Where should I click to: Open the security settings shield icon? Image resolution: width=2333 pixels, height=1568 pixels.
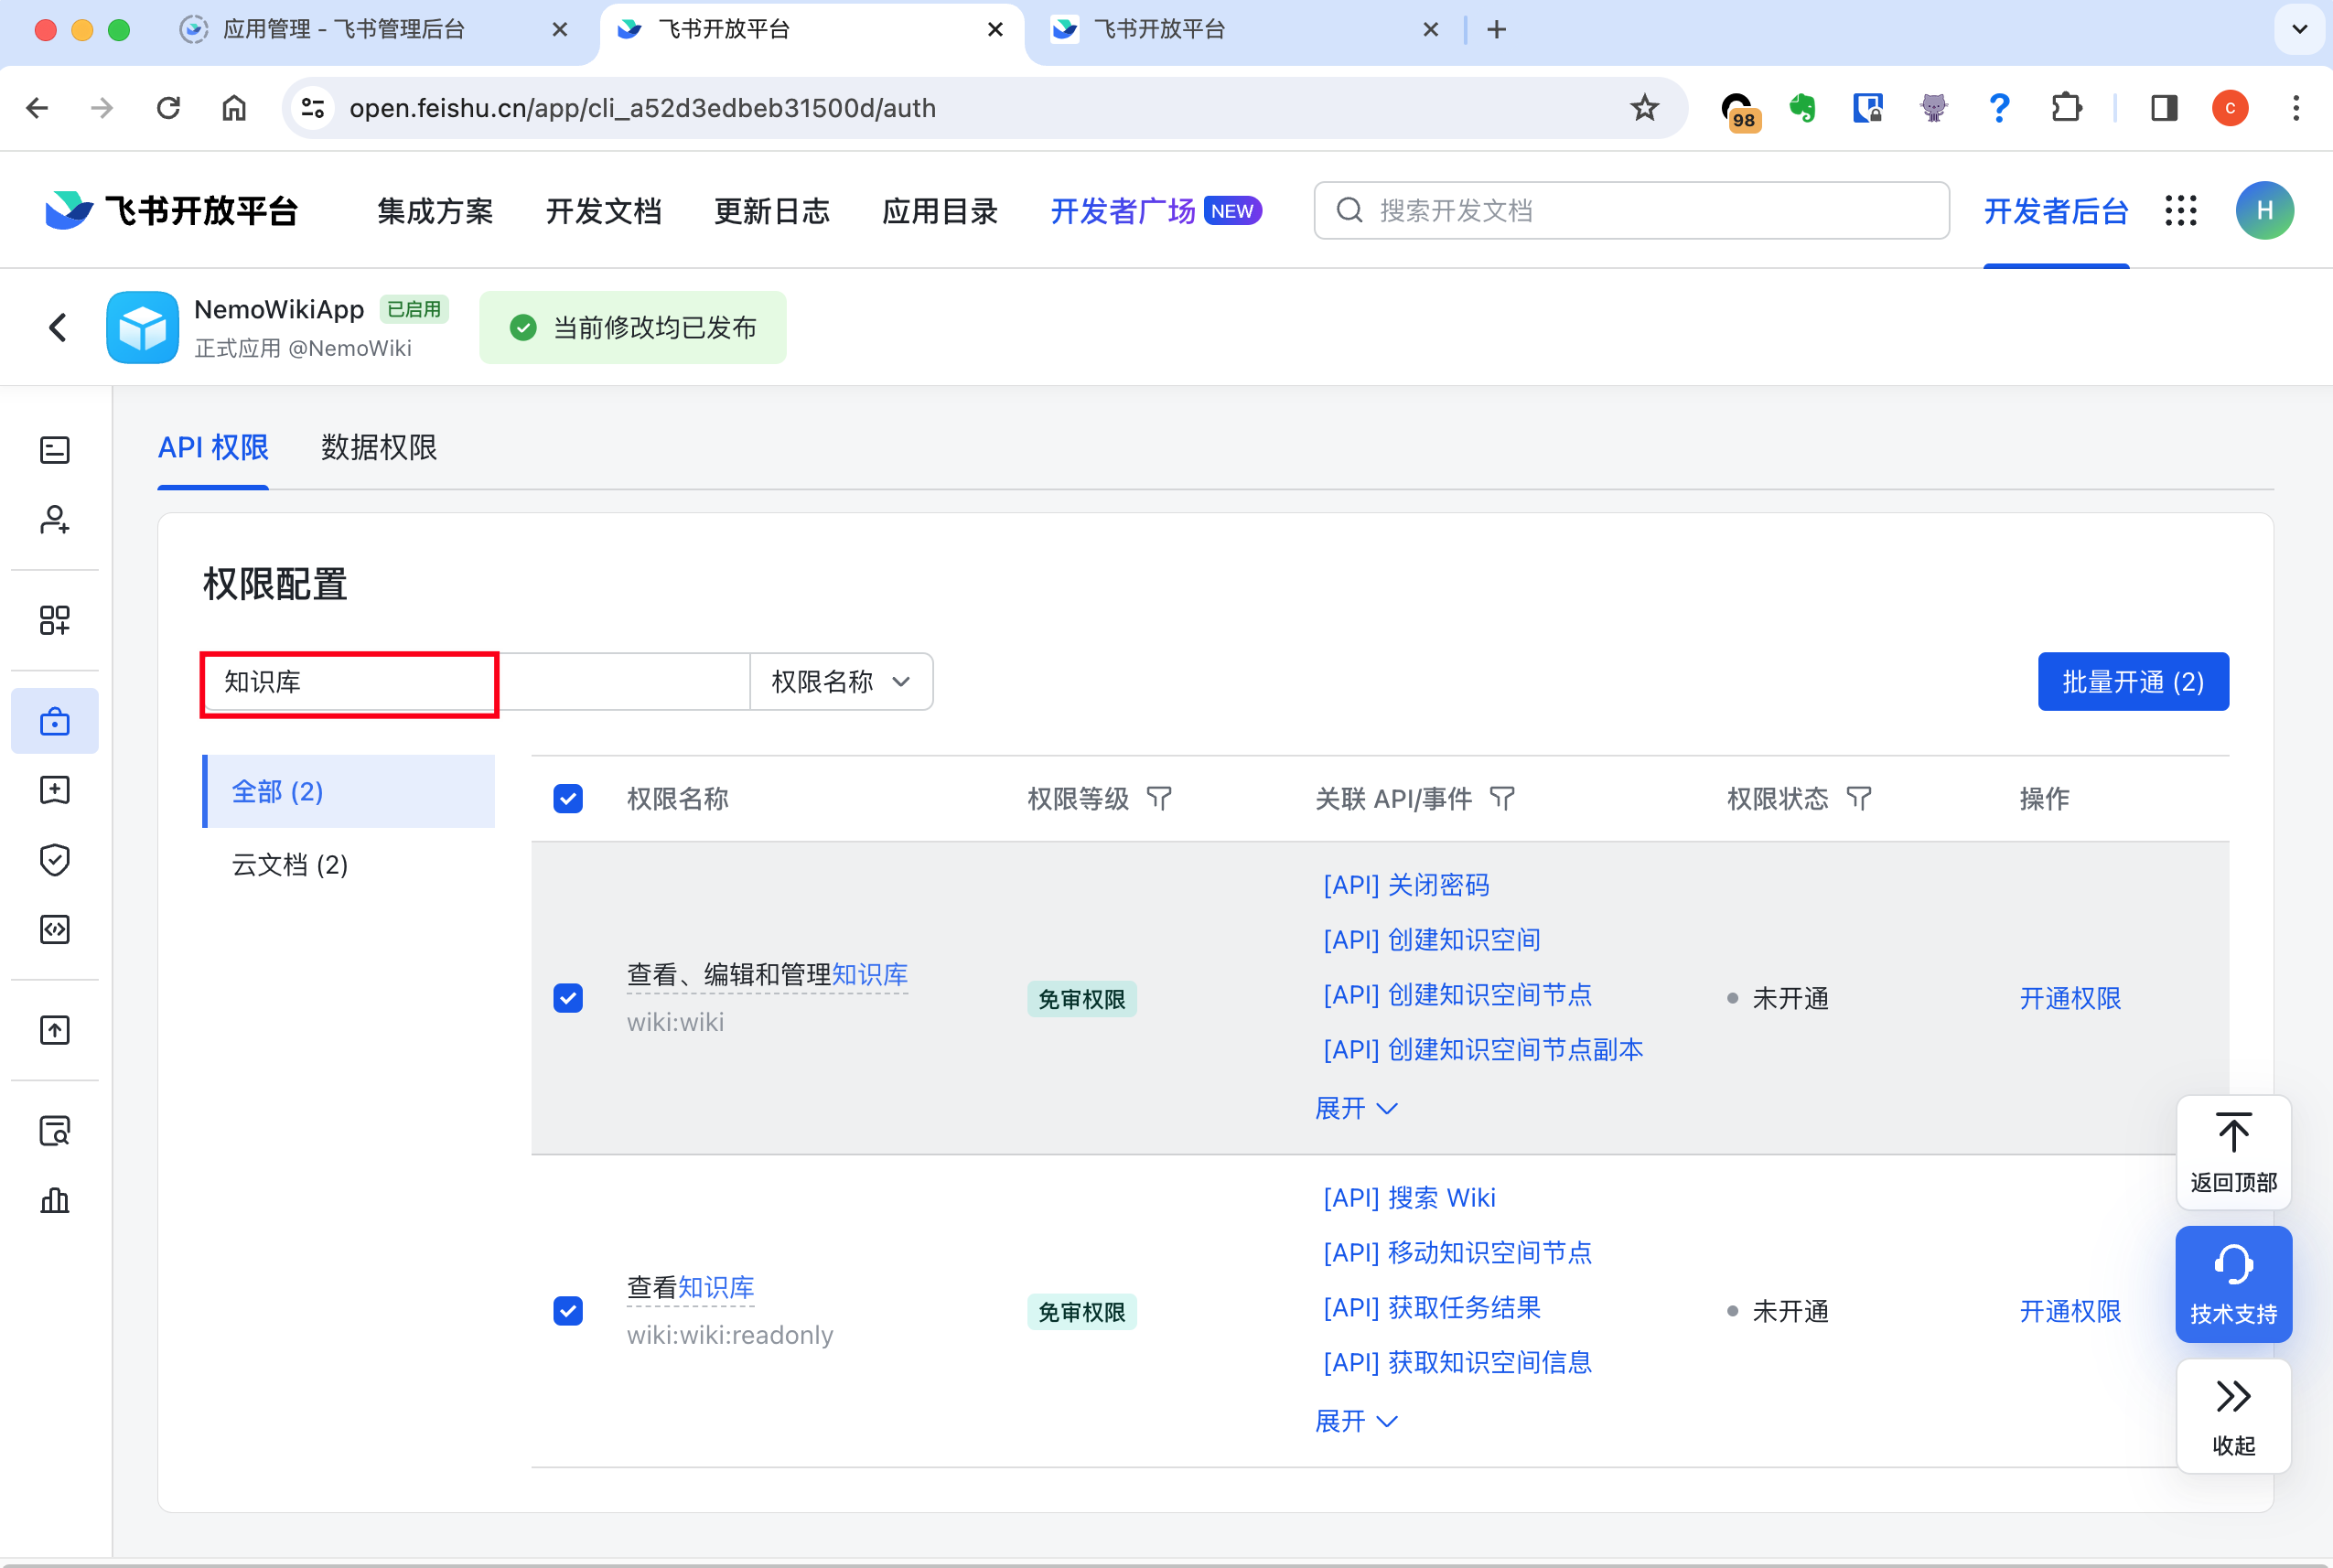[x=55, y=860]
